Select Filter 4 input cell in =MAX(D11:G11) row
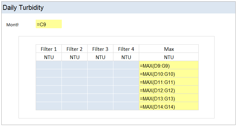The height and width of the screenshot is (126, 237). pos(126,81)
